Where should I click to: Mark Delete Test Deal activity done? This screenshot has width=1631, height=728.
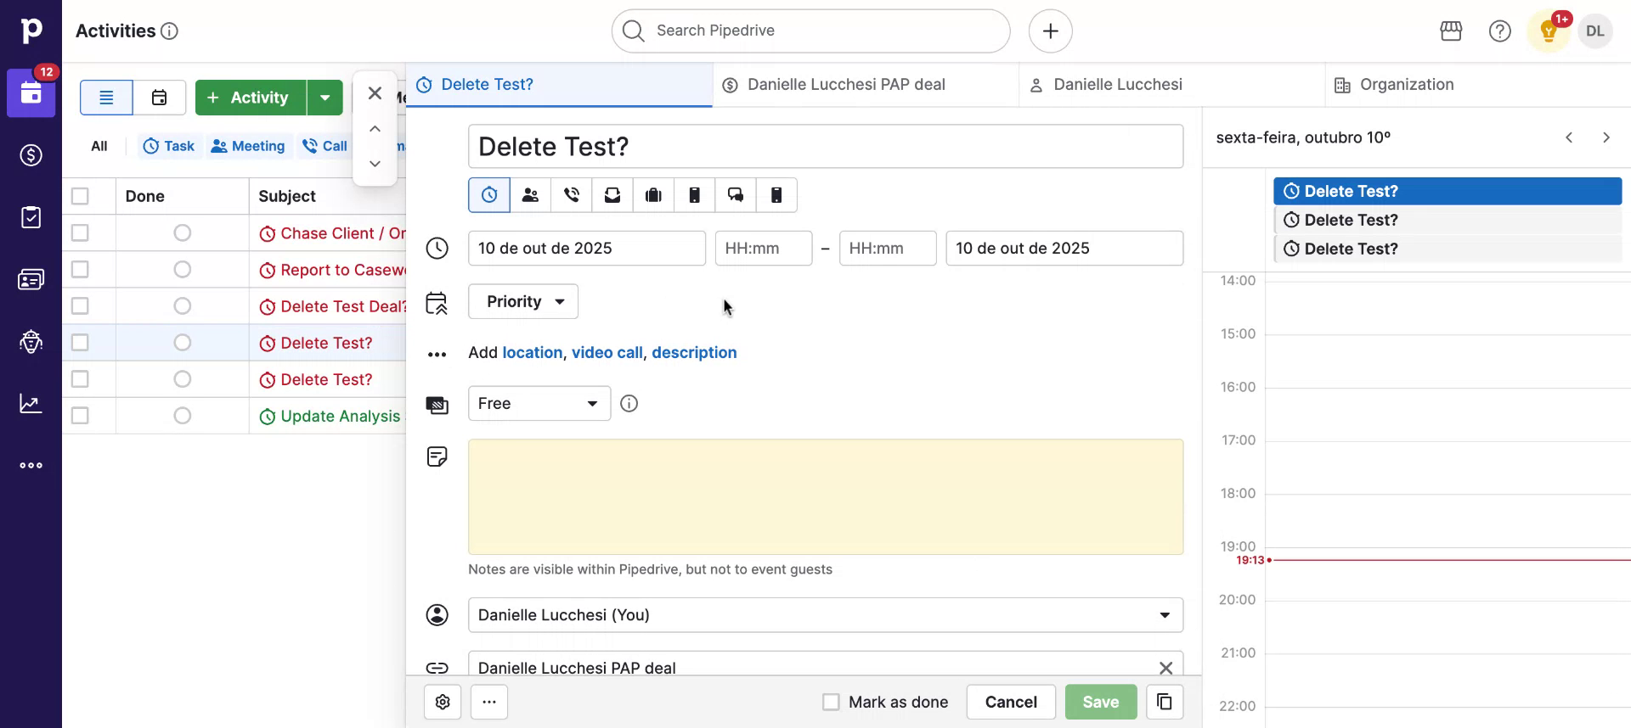(x=182, y=306)
